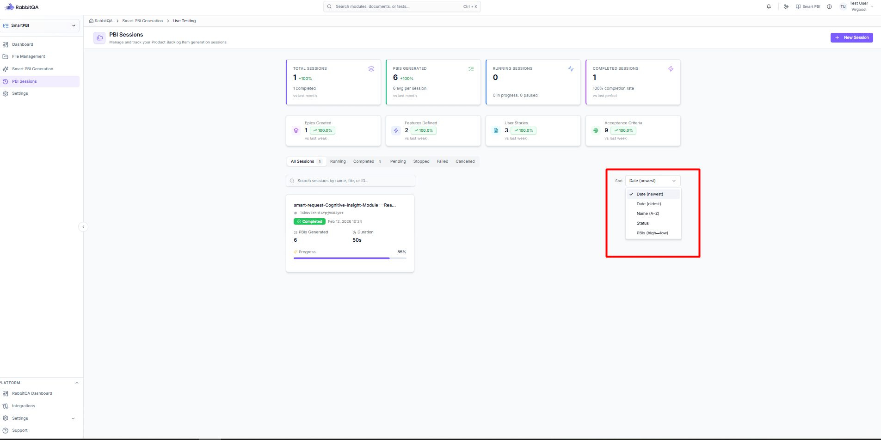Click the PBI Sessions header icon

pos(99,38)
